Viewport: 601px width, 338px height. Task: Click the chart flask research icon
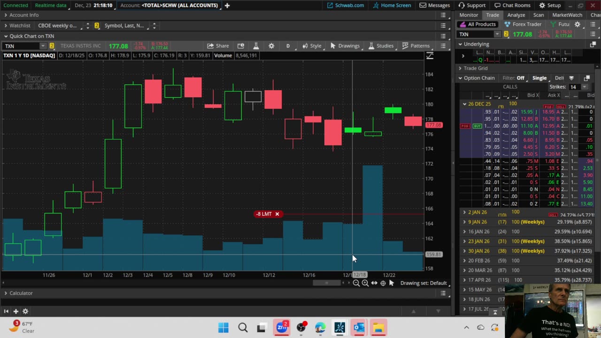point(256,46)
